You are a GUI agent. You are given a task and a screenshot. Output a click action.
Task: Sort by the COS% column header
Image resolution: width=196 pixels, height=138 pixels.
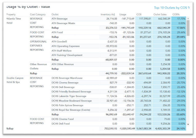pyautogui.click(x=176, y=15)
